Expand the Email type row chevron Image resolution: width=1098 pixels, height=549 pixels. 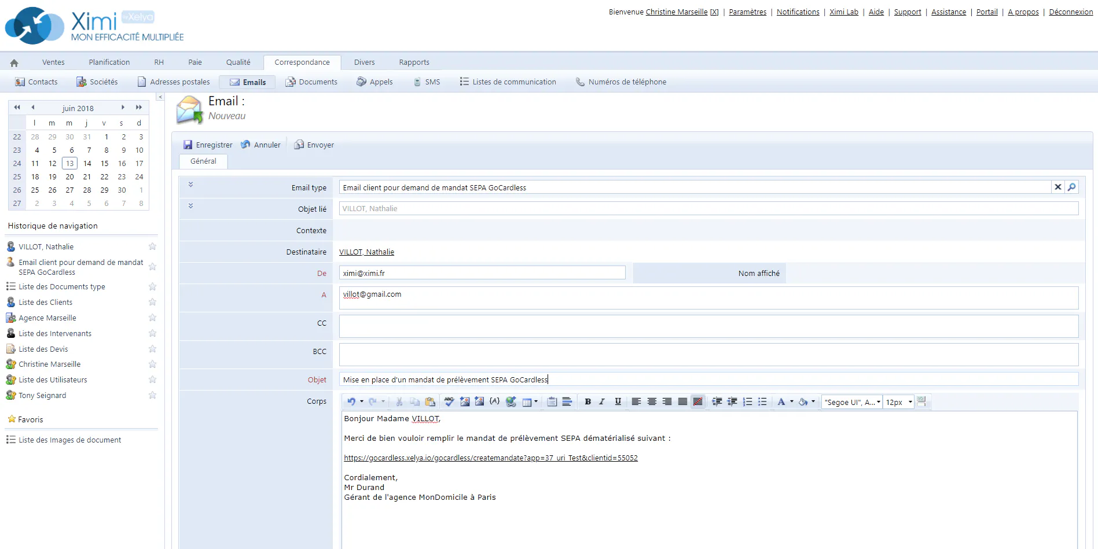click(190, 185)
